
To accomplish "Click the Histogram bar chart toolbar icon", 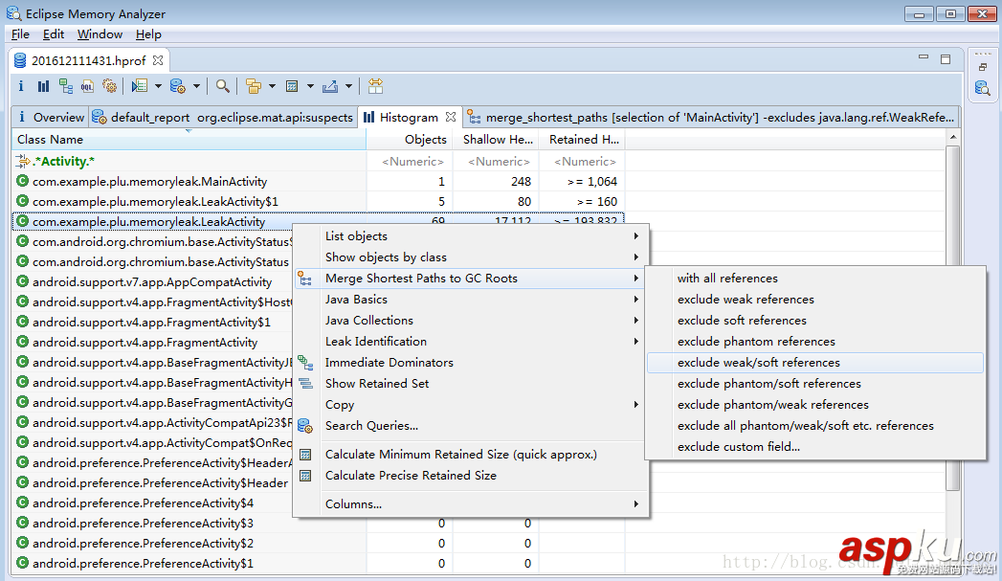I will (43, 86).
